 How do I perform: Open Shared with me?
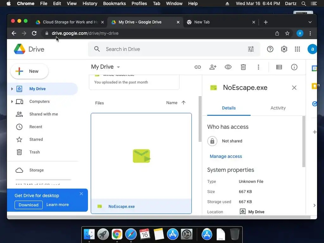pyautogui.click(x=44, y=114)
